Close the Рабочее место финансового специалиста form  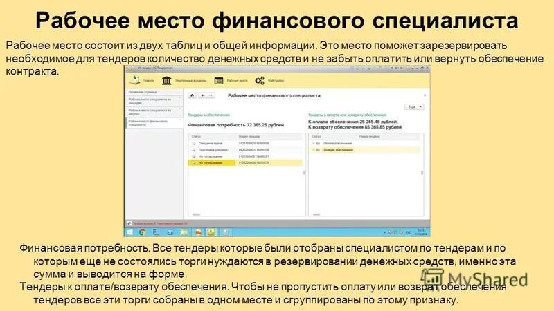click(425, 95)
